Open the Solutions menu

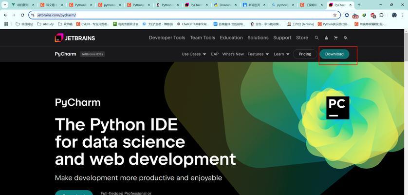coord(258,38)
